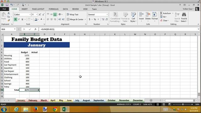This screenshot has height=113, width=201.
Task: Increase font size with the larger A icon
Action: point(40,14)
